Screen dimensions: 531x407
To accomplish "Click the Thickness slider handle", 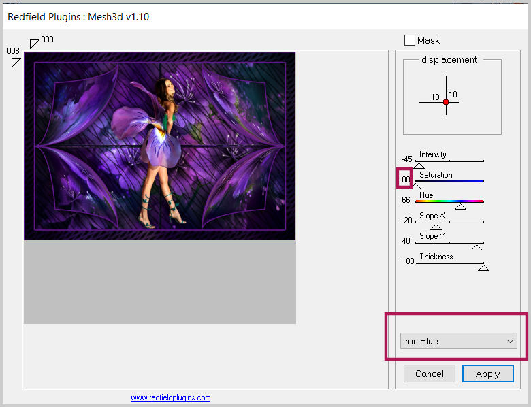I will tap(483, 268).
